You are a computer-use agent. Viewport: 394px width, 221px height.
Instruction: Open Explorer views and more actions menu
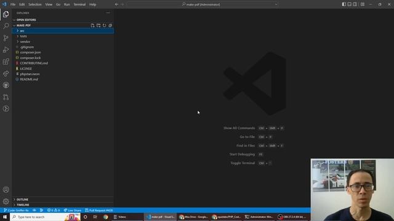pyautogui.click(x=108, y=13)
